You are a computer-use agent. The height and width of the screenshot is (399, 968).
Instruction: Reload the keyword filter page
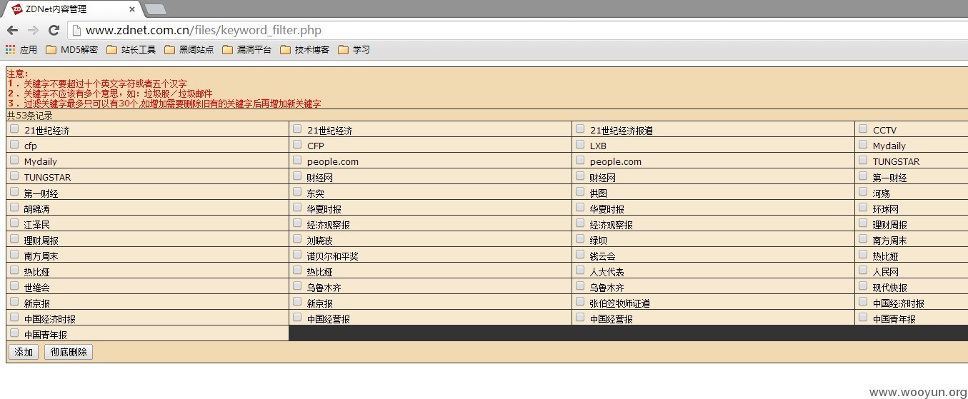54,30
